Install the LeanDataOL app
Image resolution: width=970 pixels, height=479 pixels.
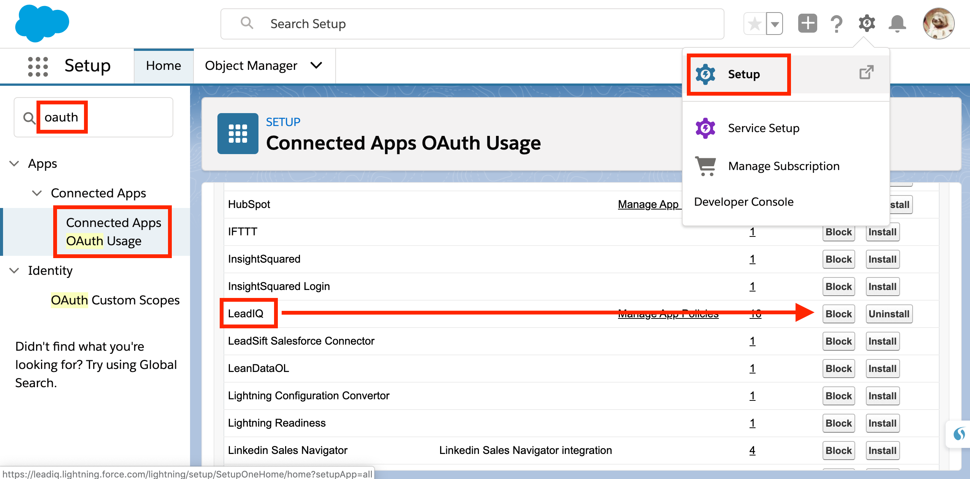pyautogui.click(x=882, y=369)
